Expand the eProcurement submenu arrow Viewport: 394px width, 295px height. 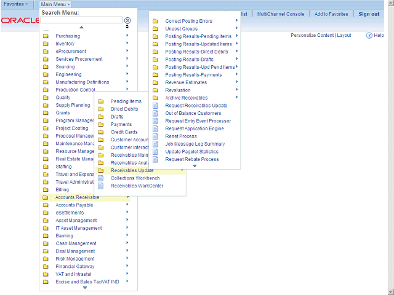(127, 52)
